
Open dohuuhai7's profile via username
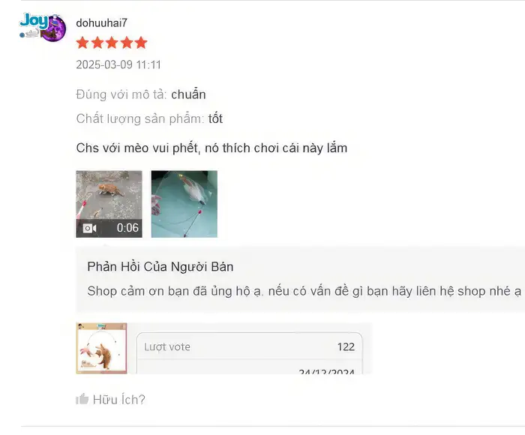[x=101, y=22]
